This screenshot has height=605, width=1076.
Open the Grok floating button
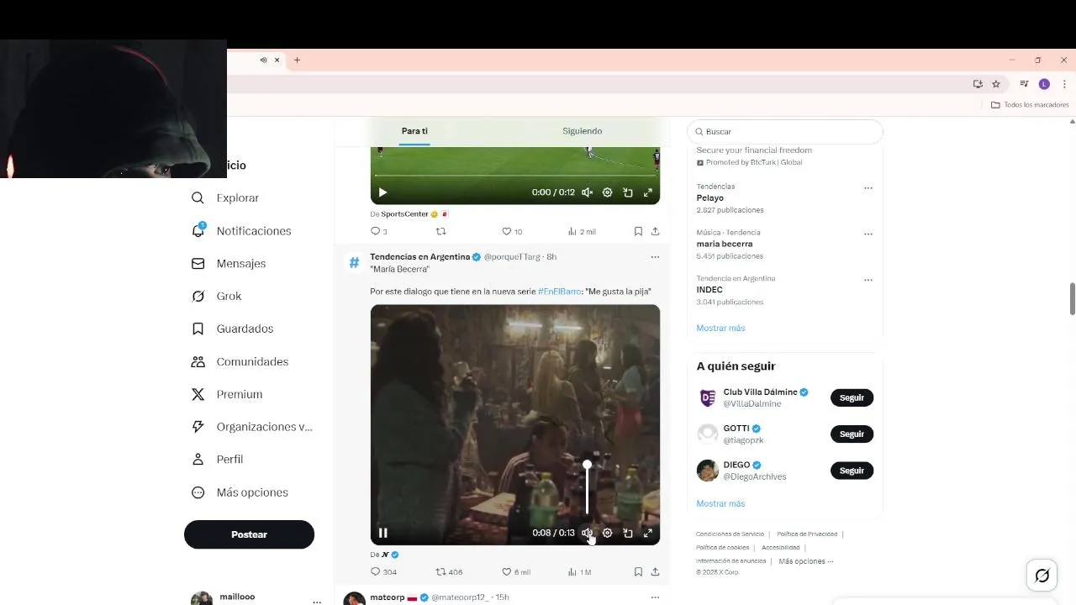click(x=1042, y=576)
